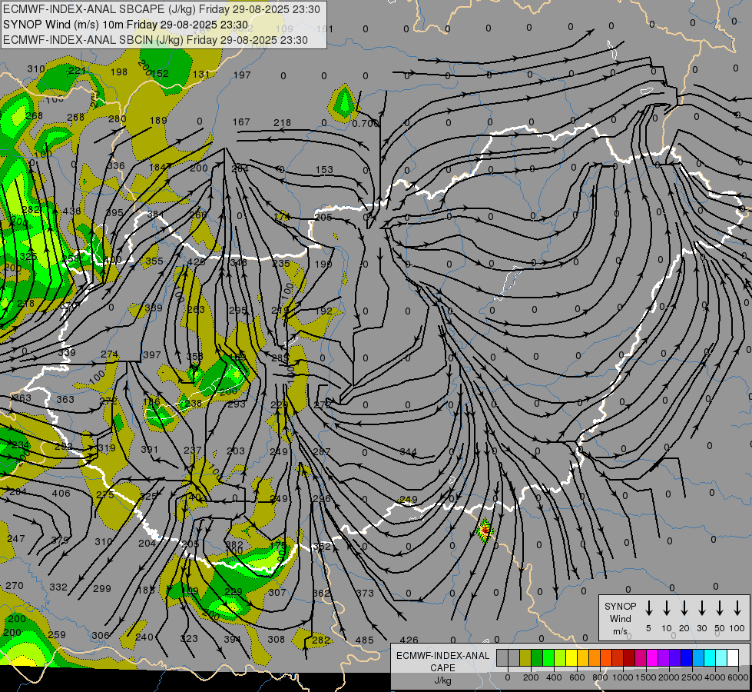Click the wind arrow above the 50 label
The height and width of the screenshot is (692, 752).
tap(720, 608)
